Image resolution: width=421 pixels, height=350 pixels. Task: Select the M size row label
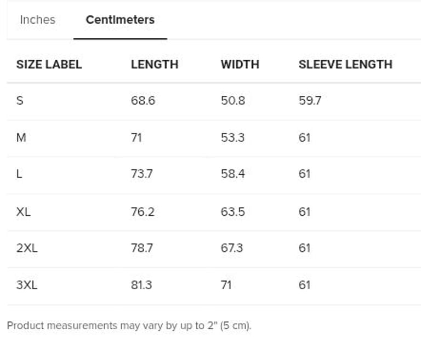(x=21, y=137)
